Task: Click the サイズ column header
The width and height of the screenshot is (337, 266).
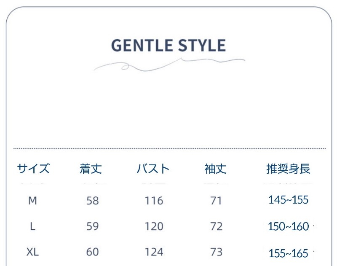Action: coord(33,169)
